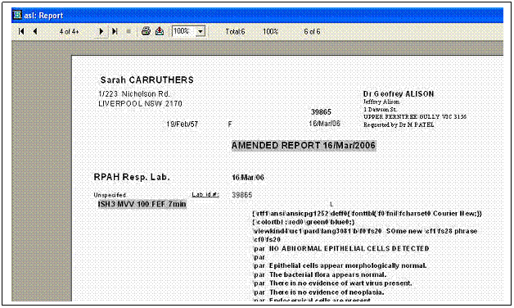Image resolution: width=514 pixels, height=308 pixels.
Task: Export the report using the export icon
Action: coord(160,31)
